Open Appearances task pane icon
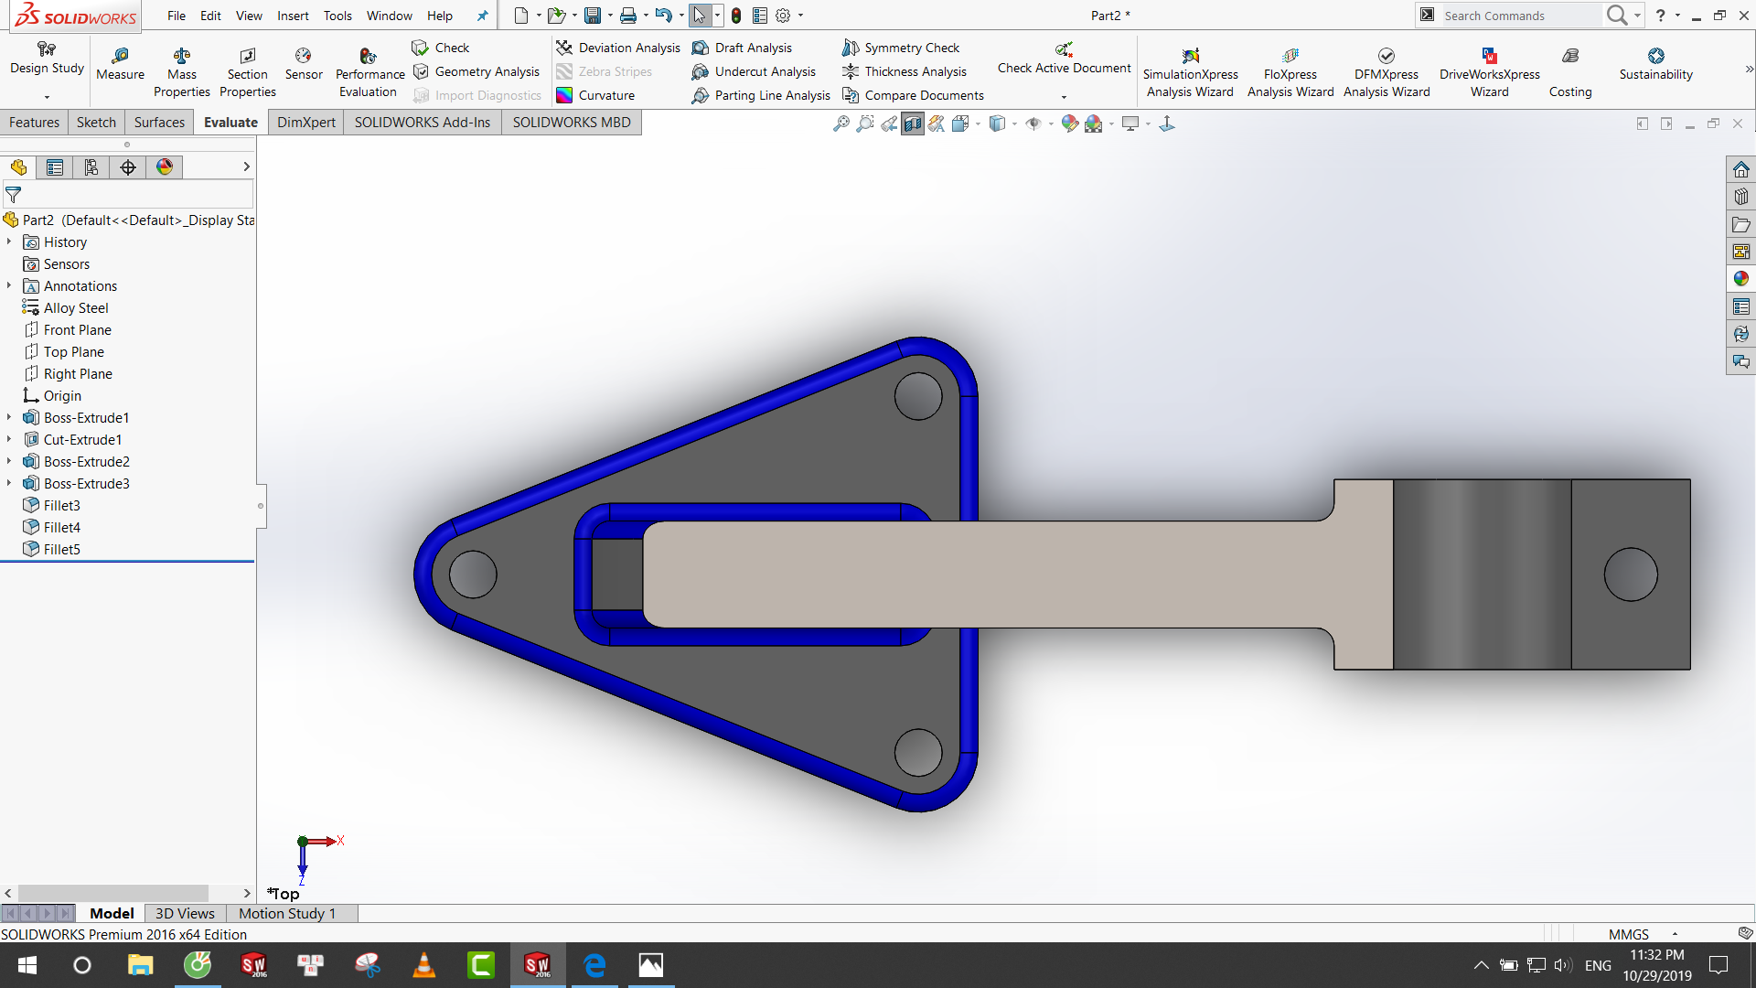 [1741, 279]
